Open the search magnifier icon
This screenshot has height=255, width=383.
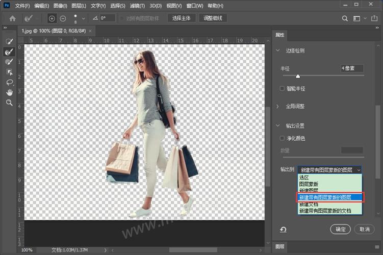pos(345,18)
